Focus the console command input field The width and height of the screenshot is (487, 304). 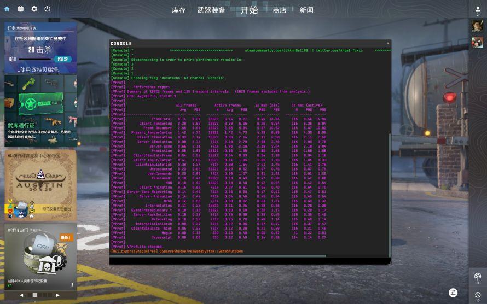(250, 261)
